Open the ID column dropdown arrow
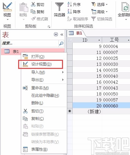130x155 pixels. [x=99, y=40]
